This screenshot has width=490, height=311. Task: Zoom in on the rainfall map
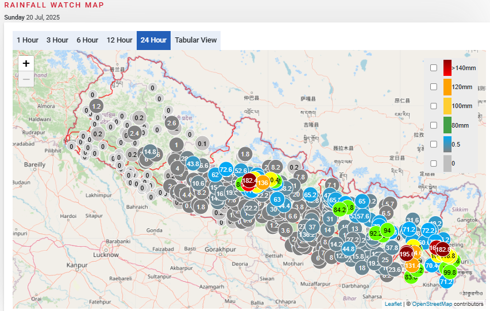(x=26, y=64)
